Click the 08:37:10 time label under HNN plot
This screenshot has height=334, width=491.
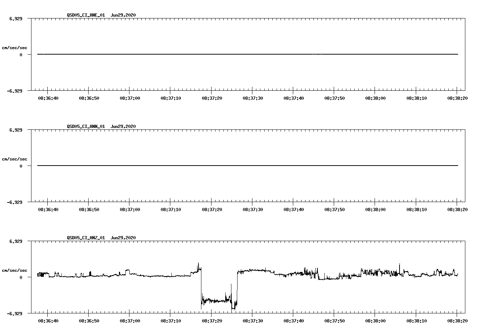[171, 210]
